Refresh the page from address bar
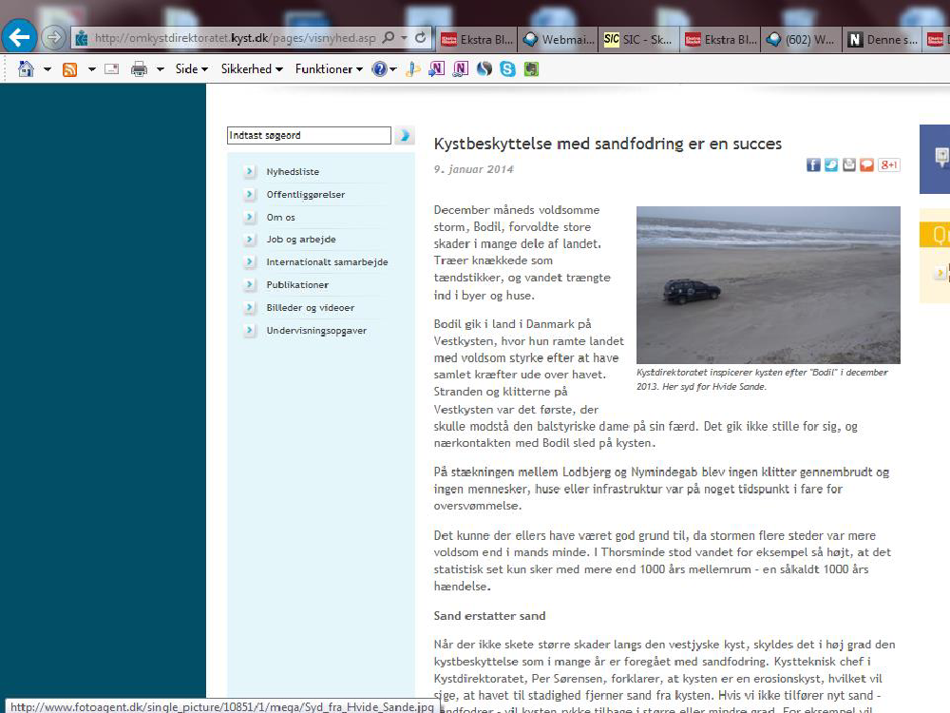950x713 pixels. point(421,38)
